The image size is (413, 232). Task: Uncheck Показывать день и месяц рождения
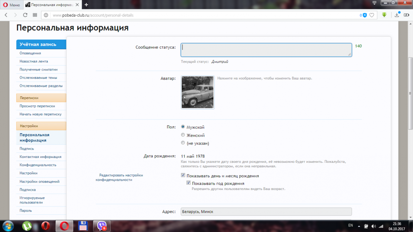(x=183, y=176)
